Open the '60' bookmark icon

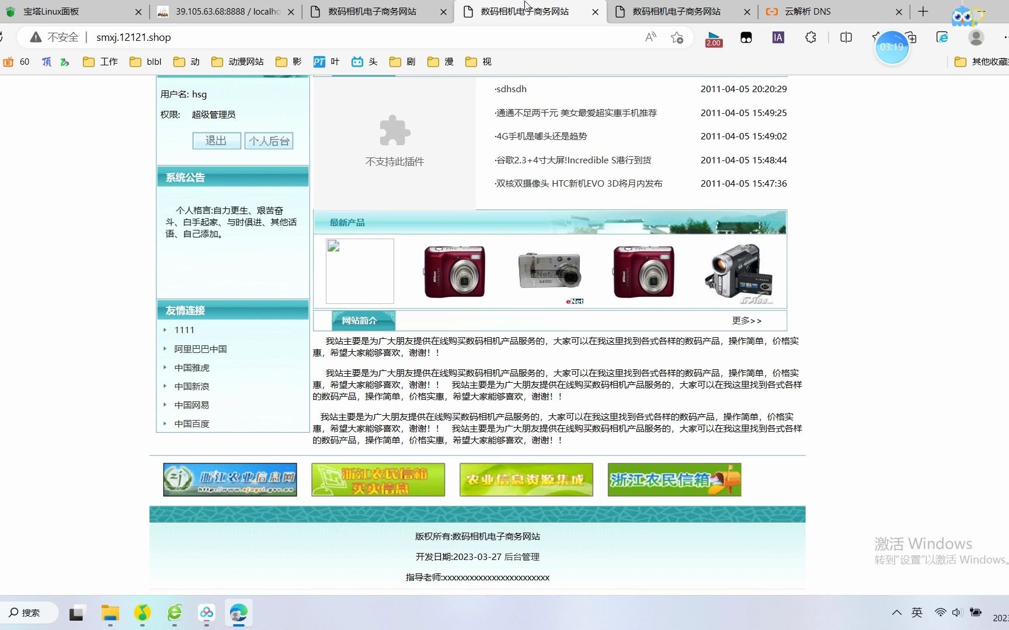point(16,62)
